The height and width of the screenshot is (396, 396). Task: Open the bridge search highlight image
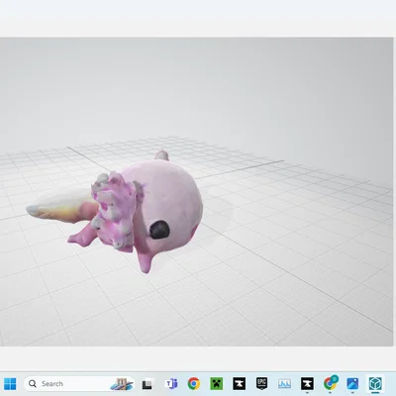coord(121,384)
